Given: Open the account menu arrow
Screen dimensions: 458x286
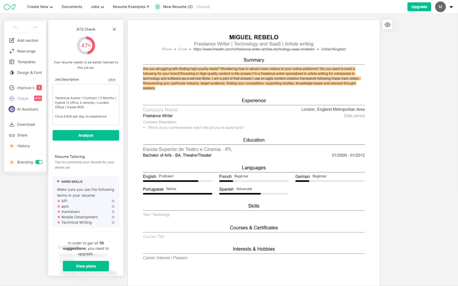Looking at the screenshot, I should point(452,7).
